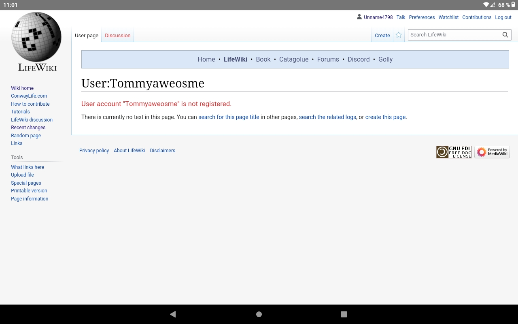Open the Powered by MediaWiki badge

(492, 152)
